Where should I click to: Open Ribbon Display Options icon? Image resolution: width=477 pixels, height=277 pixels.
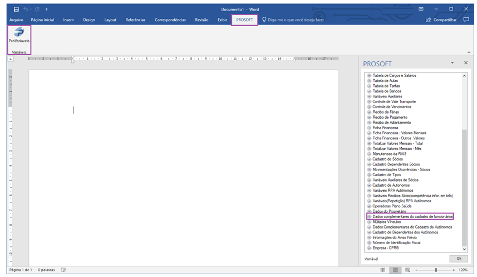point(421,9)
